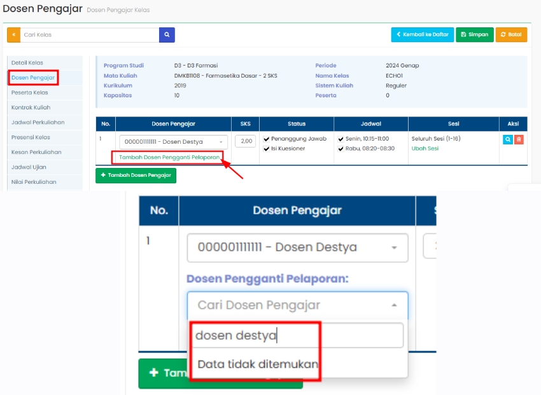Click the Ubah Sesi link

425,149
